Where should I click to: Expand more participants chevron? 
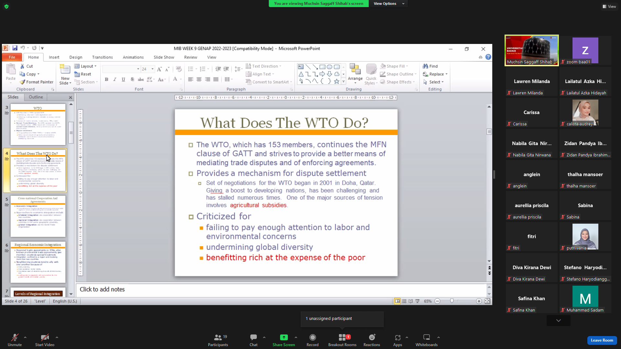[x=559, y=321]
